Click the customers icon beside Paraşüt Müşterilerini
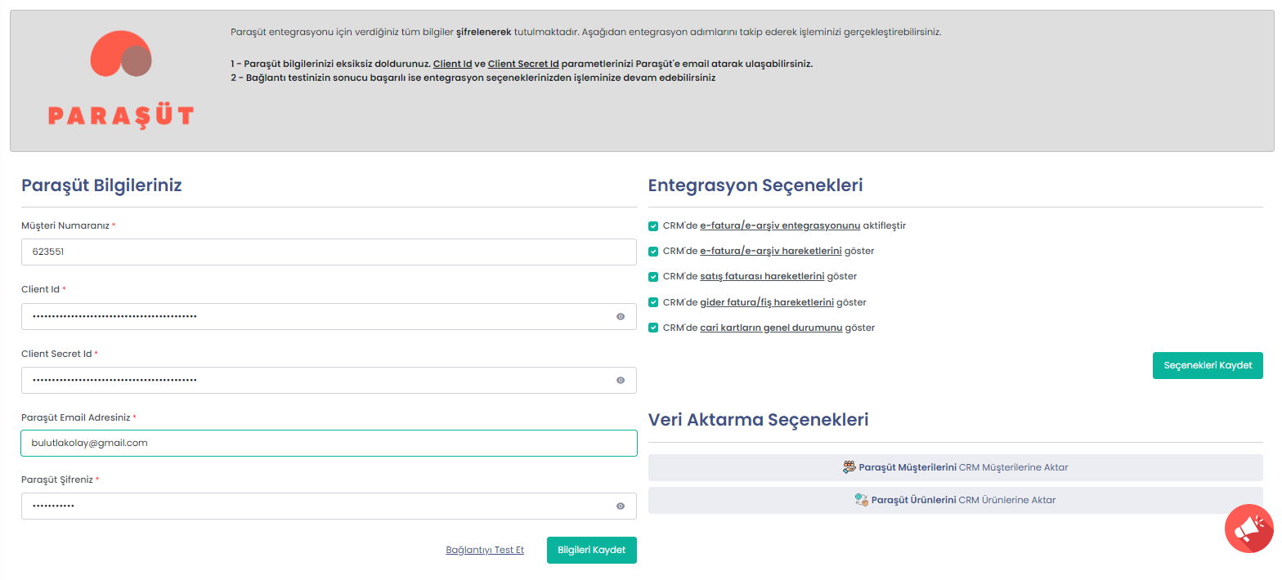This screenshot has height=580, width=1282. (x=849, y=467)
